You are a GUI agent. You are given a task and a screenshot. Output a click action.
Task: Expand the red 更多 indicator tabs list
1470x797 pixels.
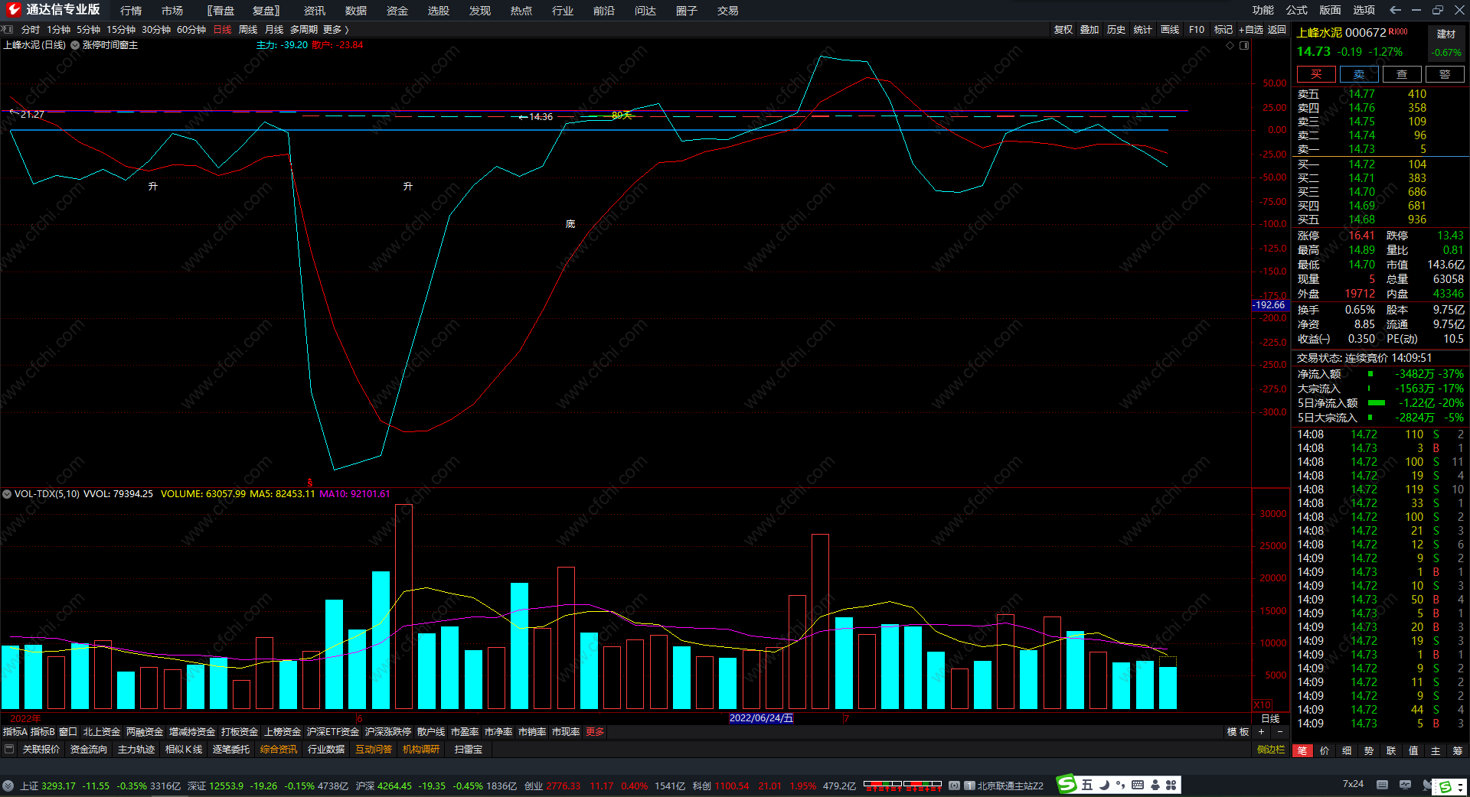595,732
